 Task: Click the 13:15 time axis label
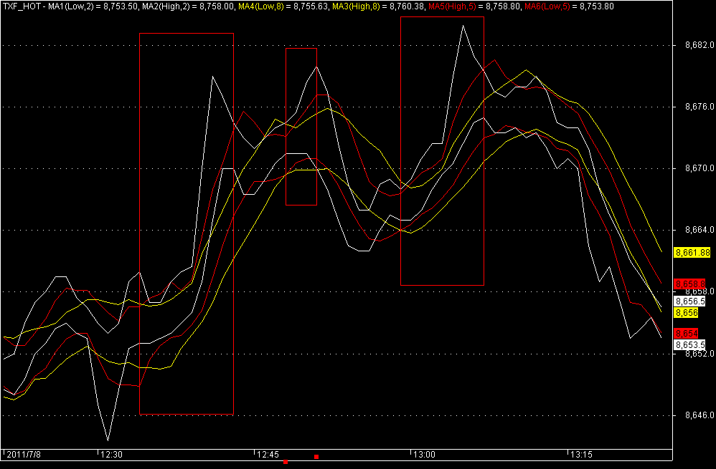(580, 455)
